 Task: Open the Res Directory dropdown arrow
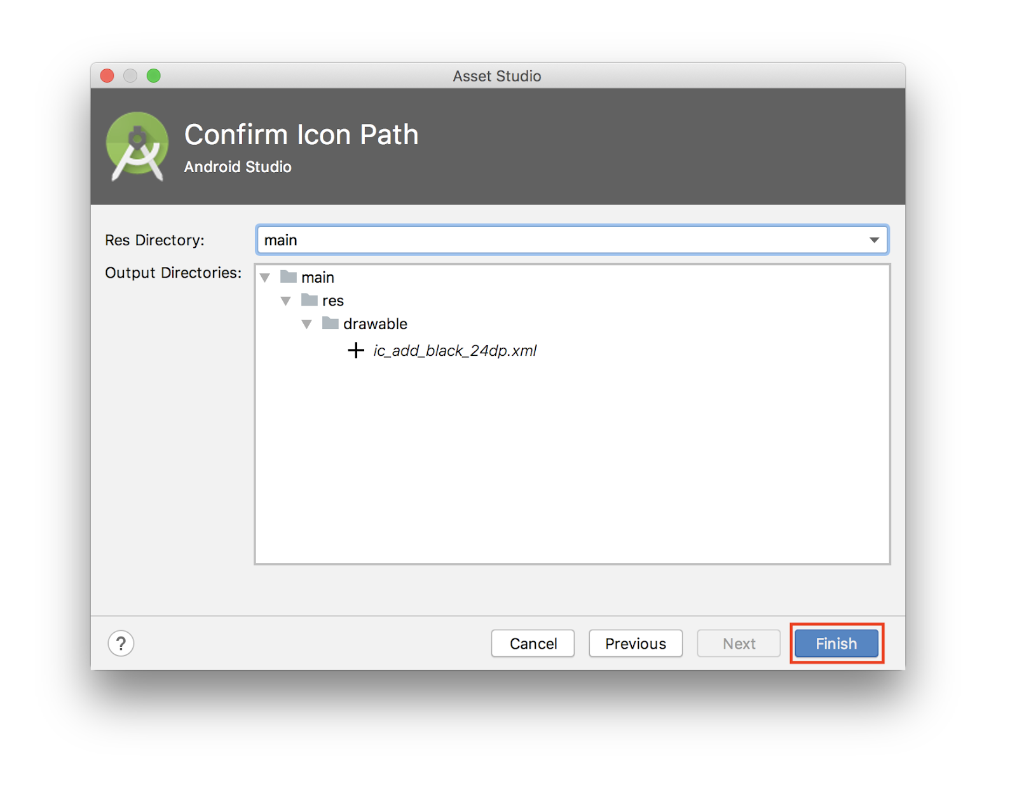[x=874, y=240]
